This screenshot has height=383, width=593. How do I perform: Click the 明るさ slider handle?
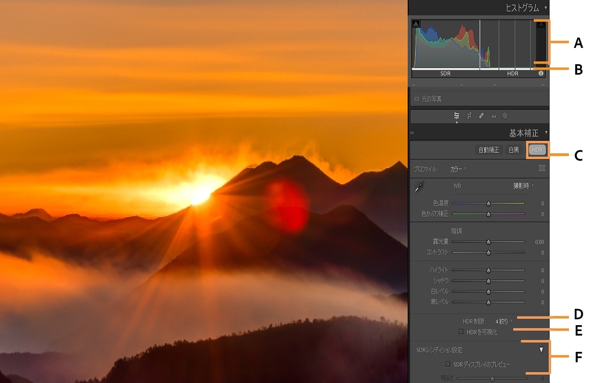(492, 379)
